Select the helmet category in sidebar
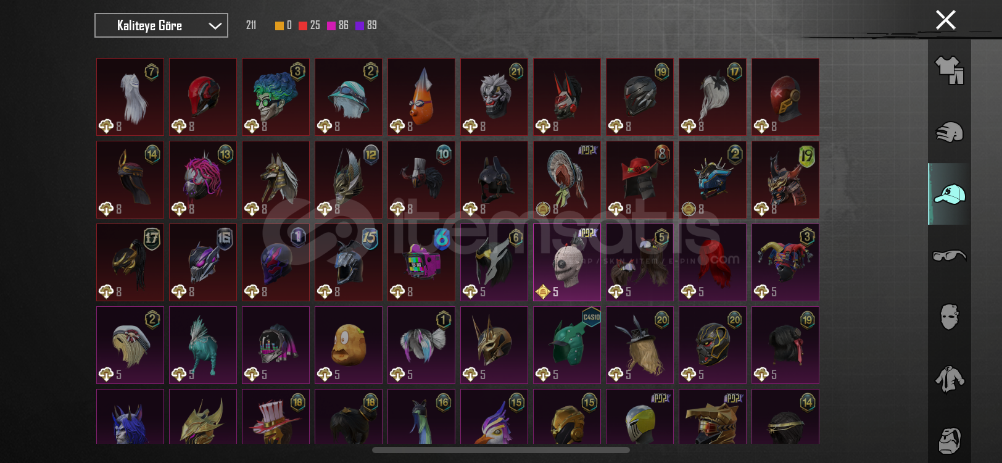The width and height of the screenshot is (1002, 463). pos(949,132)
